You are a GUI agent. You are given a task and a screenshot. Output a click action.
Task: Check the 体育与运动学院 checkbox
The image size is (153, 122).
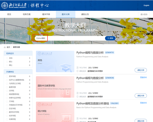click(x=7, y=98)
